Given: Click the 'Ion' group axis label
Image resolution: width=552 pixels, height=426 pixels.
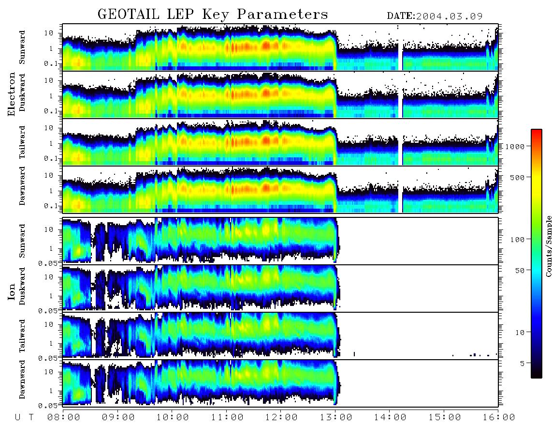Looking at the screenshot, I should coord(12,291).
